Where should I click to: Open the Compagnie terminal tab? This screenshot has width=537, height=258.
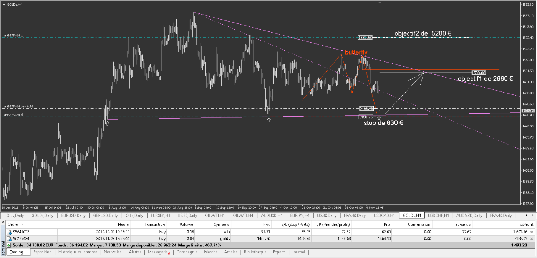(186, 252)
